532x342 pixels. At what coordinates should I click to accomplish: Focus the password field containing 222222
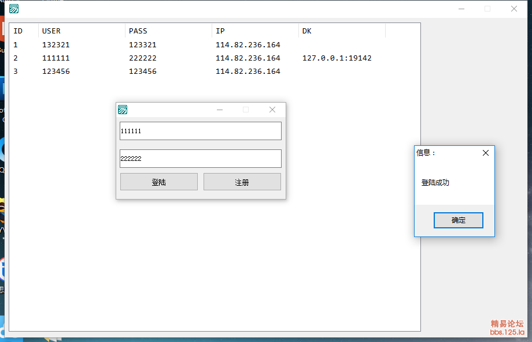point(200,159)
